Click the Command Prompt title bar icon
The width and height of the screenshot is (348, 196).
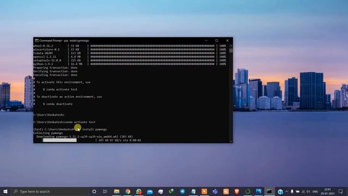point(36,41)
